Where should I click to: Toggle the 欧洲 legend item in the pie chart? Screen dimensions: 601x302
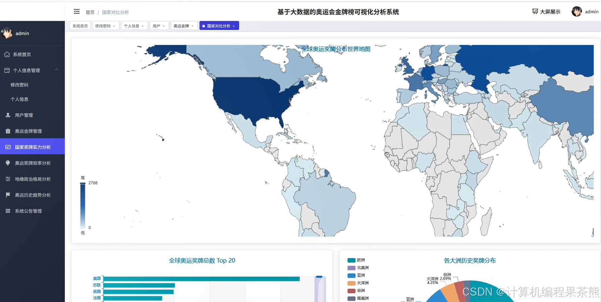pos(356,260)
